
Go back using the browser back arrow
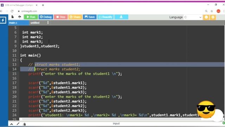(1, 11)
